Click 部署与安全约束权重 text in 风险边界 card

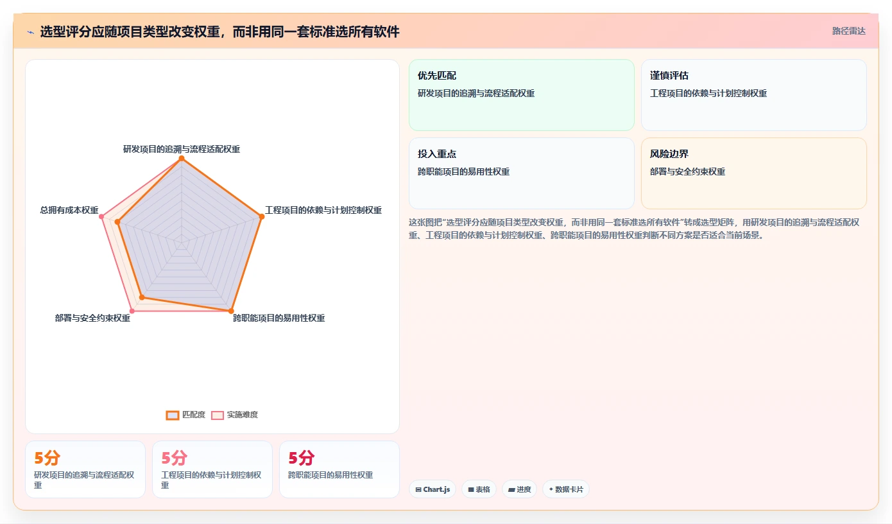tap(688, 171)
